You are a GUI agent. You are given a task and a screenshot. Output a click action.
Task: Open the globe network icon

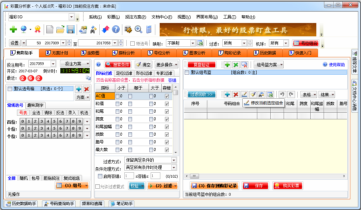23,29
